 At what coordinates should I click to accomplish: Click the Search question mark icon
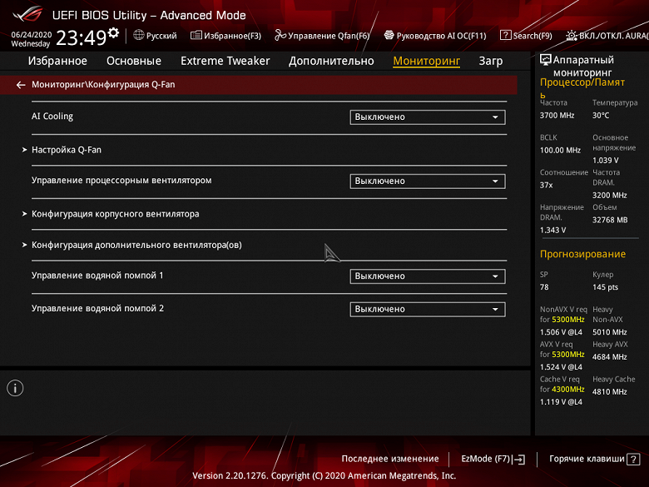coord(505,35)
